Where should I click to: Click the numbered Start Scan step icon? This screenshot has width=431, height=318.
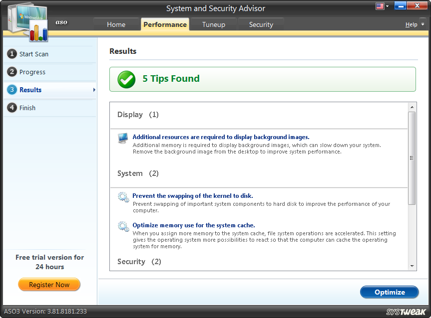(x=11, y=54)
